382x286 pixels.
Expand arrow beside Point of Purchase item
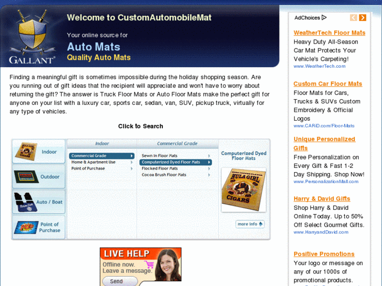[131, 168]
